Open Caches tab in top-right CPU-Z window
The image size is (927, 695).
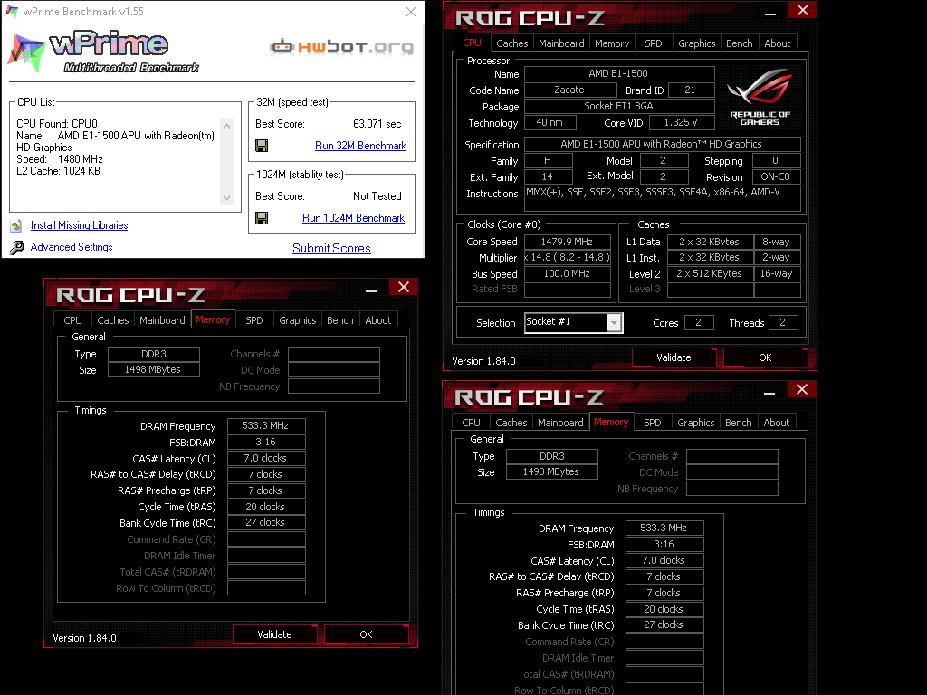pos(512,43)
